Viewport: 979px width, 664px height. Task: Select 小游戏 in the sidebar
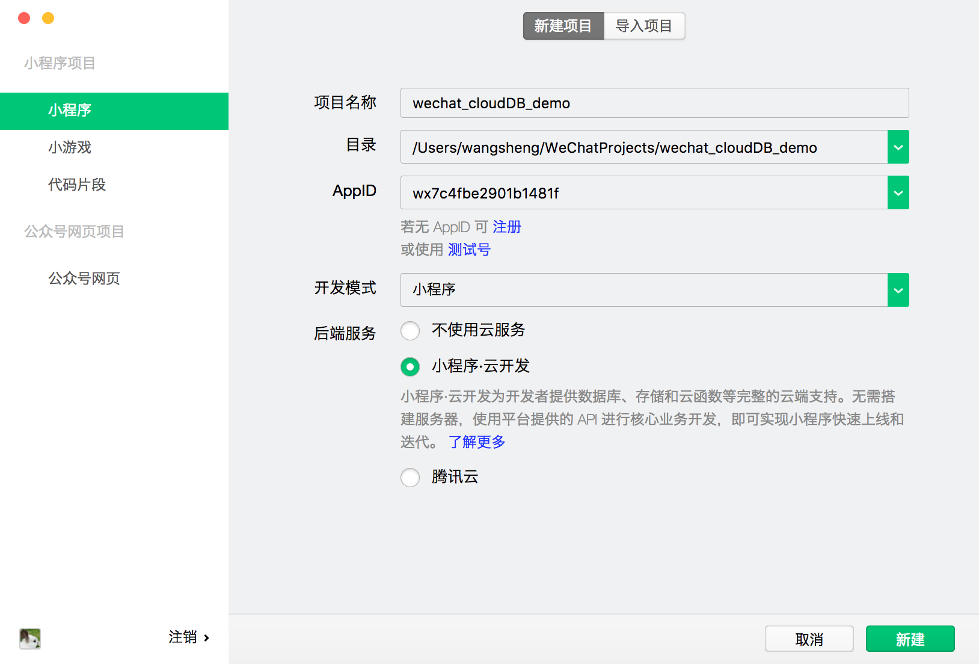[x=69, y=148]
